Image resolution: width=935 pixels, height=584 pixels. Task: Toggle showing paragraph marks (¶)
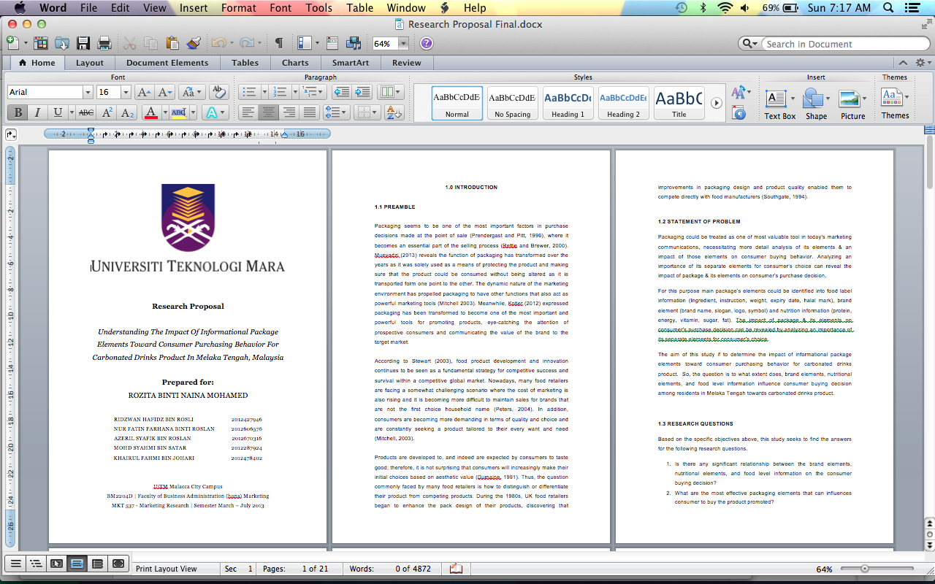279,43
